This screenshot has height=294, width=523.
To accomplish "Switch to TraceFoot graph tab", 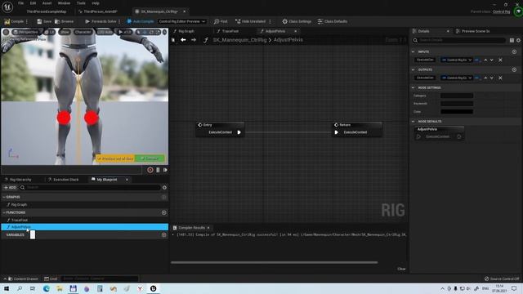I will 230,31.
